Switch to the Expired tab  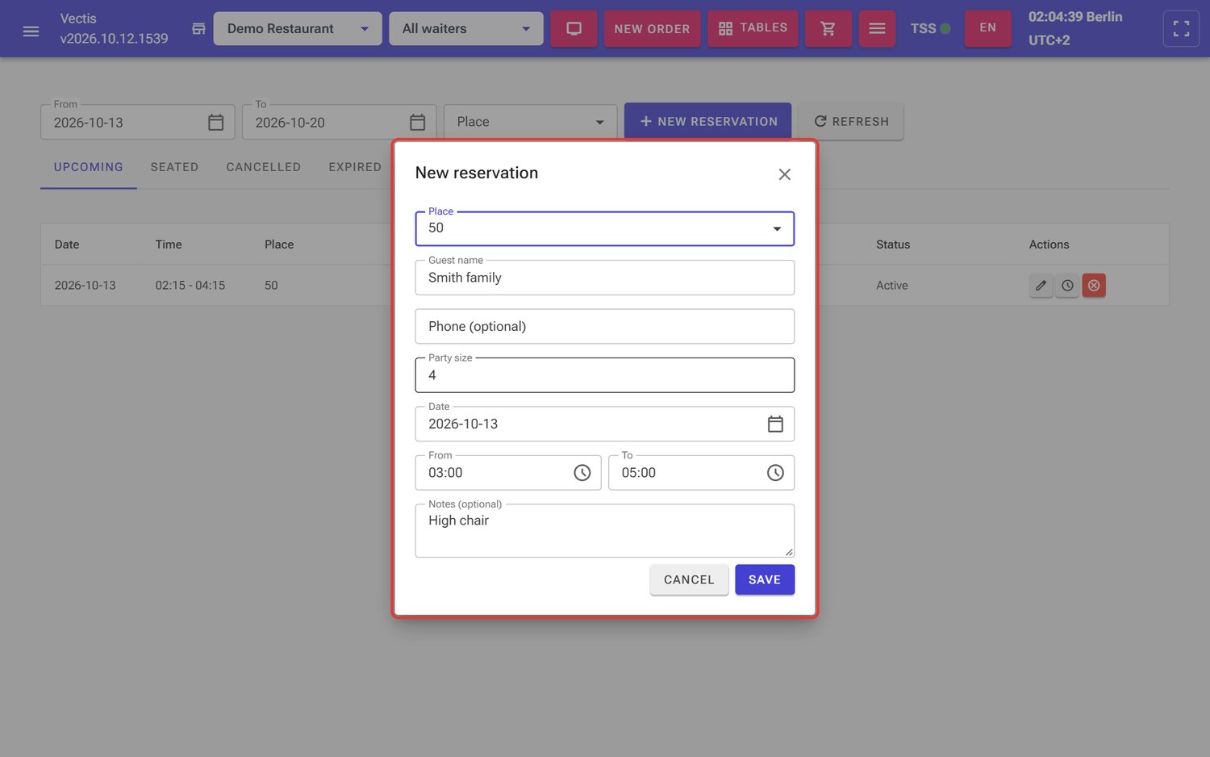pyautogui.click(x=355, y=167)
